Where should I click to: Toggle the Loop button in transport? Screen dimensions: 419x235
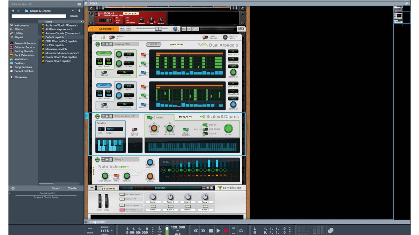tap(241, 230)
